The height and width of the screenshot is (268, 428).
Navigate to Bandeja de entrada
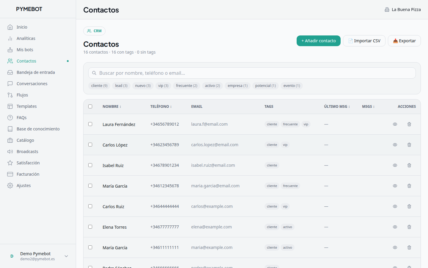click(x=36, y=72)
